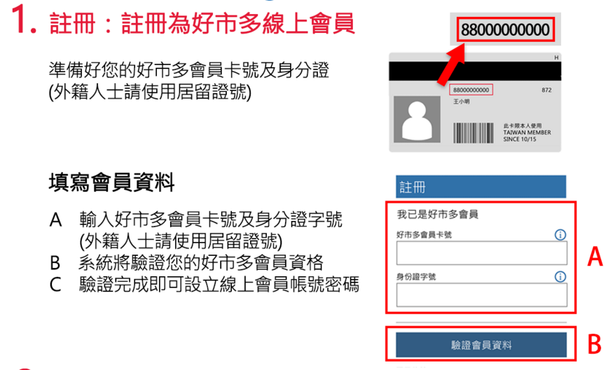Screen dimensions: 615x370
Task: Click the 好市多會員卡號 input field
Action: pyautogui.click(x=482, y=253)
